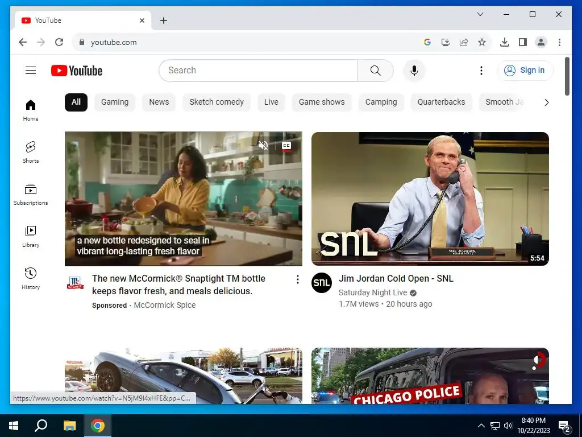
Task: Select the All category chip
Action: (x=76, y=102)
